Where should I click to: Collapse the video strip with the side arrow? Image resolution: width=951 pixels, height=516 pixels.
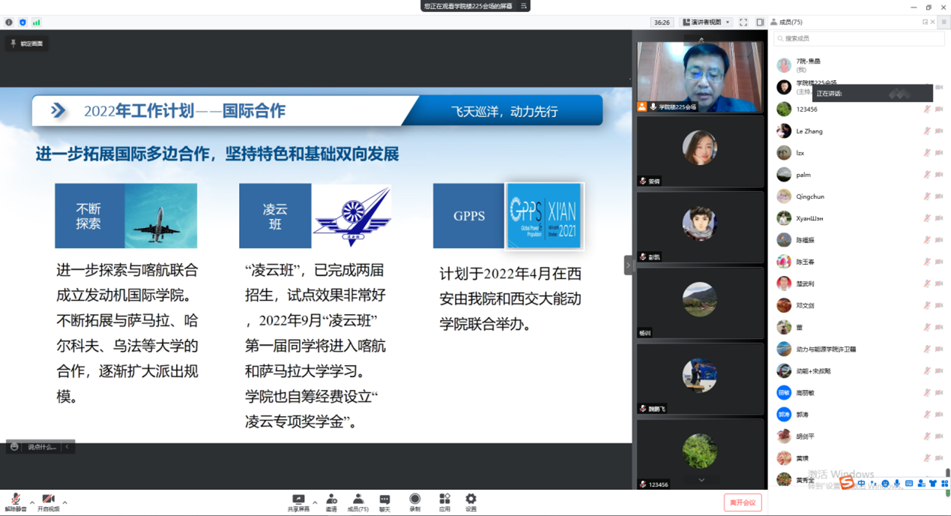628,265
